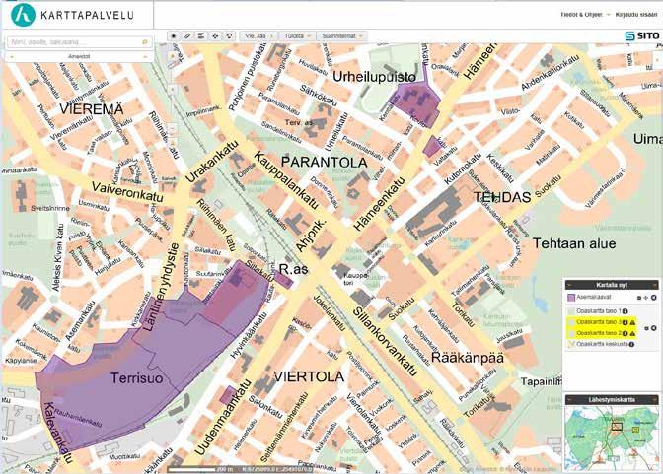Click small square icon beside Opaskartta group

(646, 328)
